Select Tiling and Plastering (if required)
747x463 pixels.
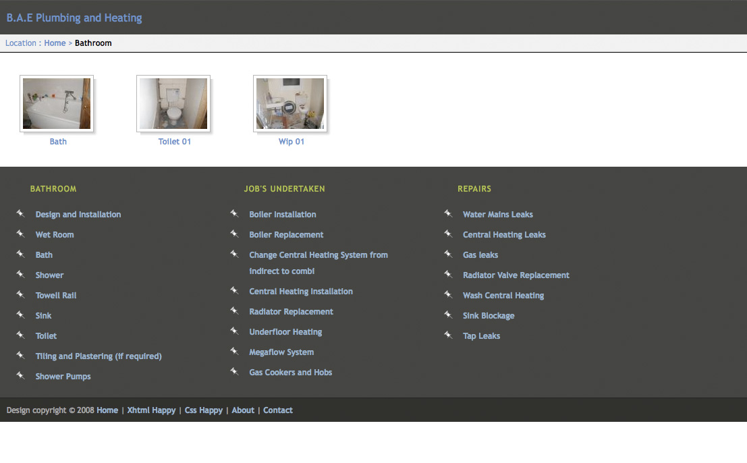[x=99, y=356]
